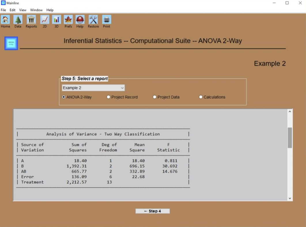Open the Prefs tool
The width and height of the screenshot is (306, 227).
(x=68, y=20)
